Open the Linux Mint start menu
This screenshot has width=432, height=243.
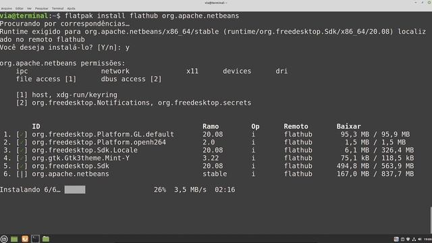tap(4, 239)
